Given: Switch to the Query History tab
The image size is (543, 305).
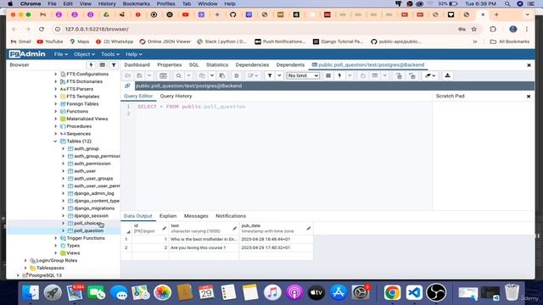Looking at the screenshot, I should point(176,96).
